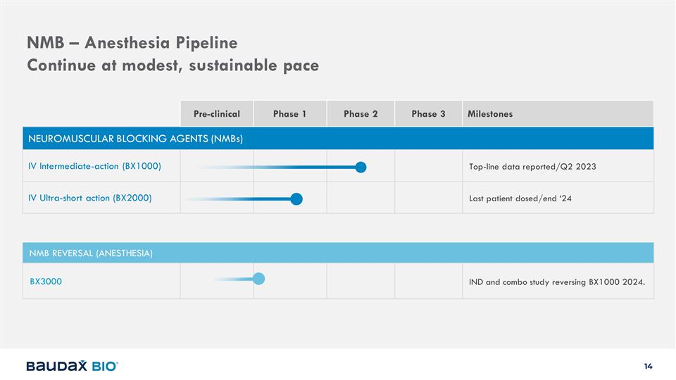Open the IV Ultra-short action (BX2000) row label
Image resolution: width=676 pixels, height=380 pixels.
coord(90,198)
